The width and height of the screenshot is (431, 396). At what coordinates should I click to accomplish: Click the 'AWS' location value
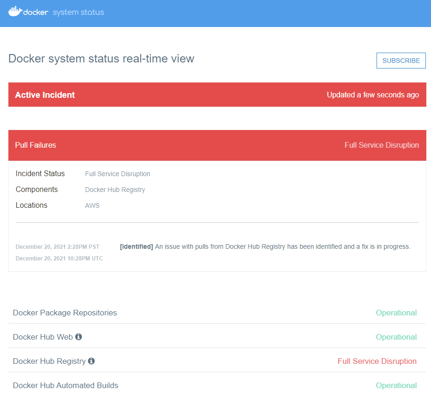click(92, 205)
